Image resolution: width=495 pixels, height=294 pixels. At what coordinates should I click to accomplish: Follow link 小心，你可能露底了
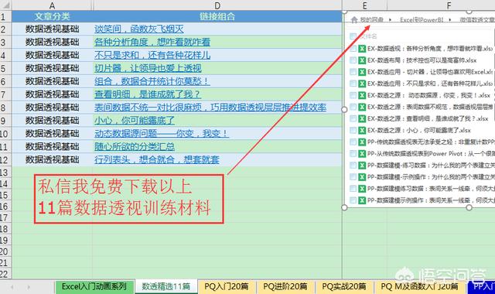coord(135,121)
